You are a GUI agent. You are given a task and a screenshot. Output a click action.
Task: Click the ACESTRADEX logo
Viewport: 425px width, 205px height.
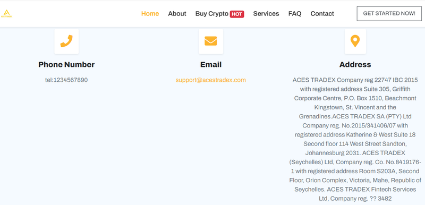coord(6,13)
